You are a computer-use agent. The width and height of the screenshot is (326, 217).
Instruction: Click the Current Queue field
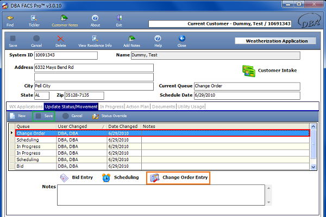247,86
